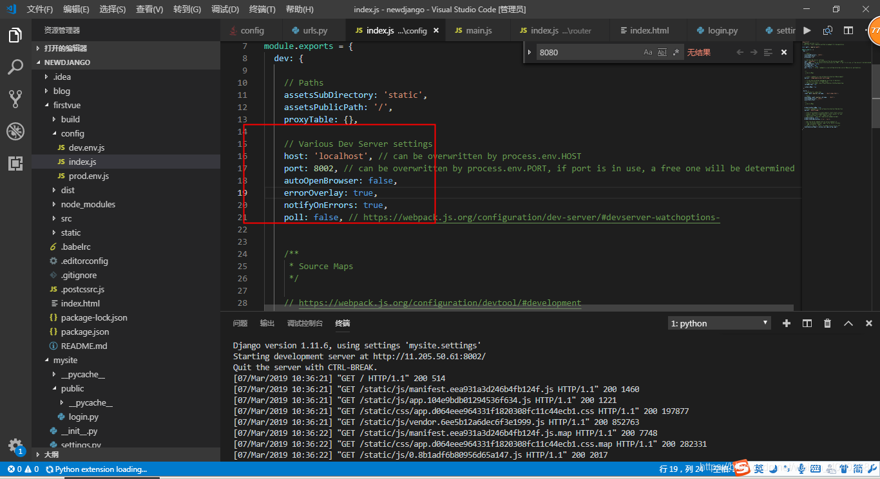
Task: Switch to the main.js tab
Action: point(478,30)
